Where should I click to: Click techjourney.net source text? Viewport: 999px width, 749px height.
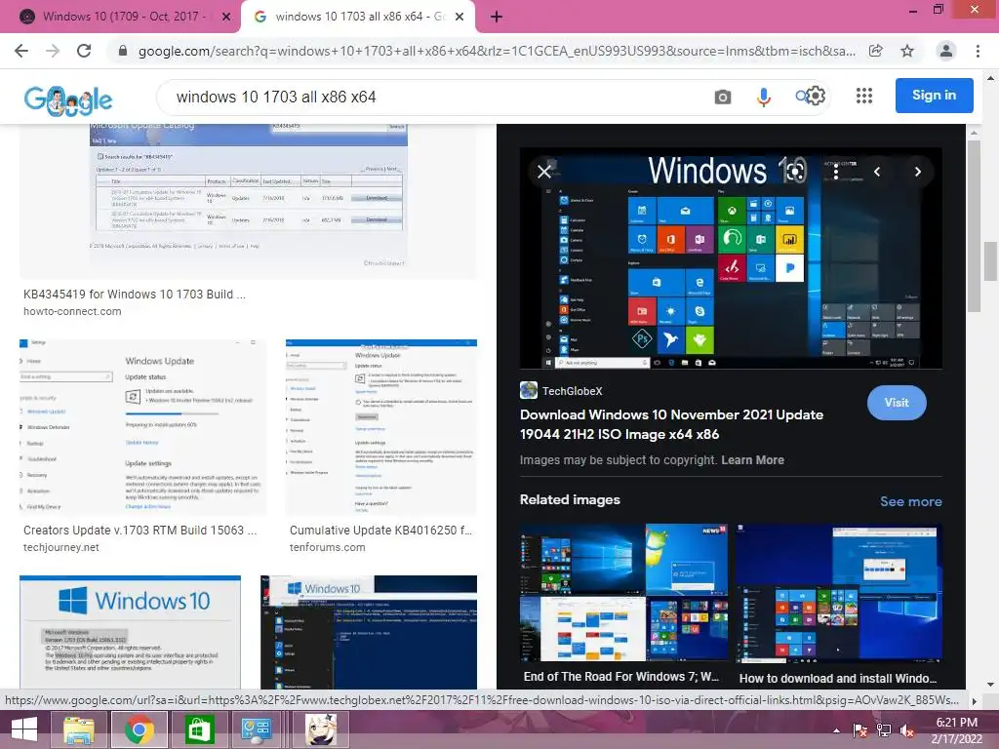tap(61, 547)
